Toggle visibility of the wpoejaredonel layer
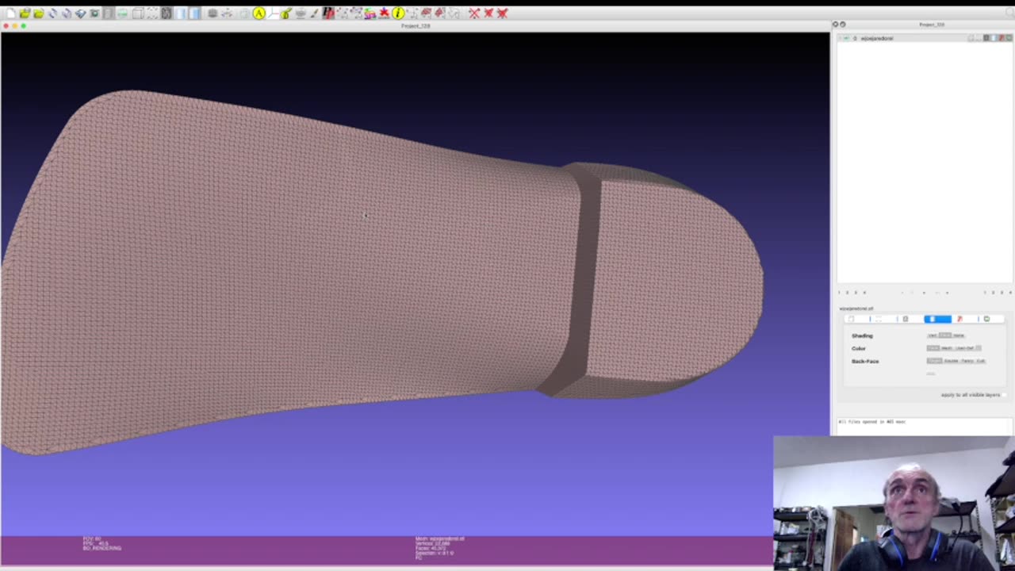1015x571 pixels. [x=845, y=38]
